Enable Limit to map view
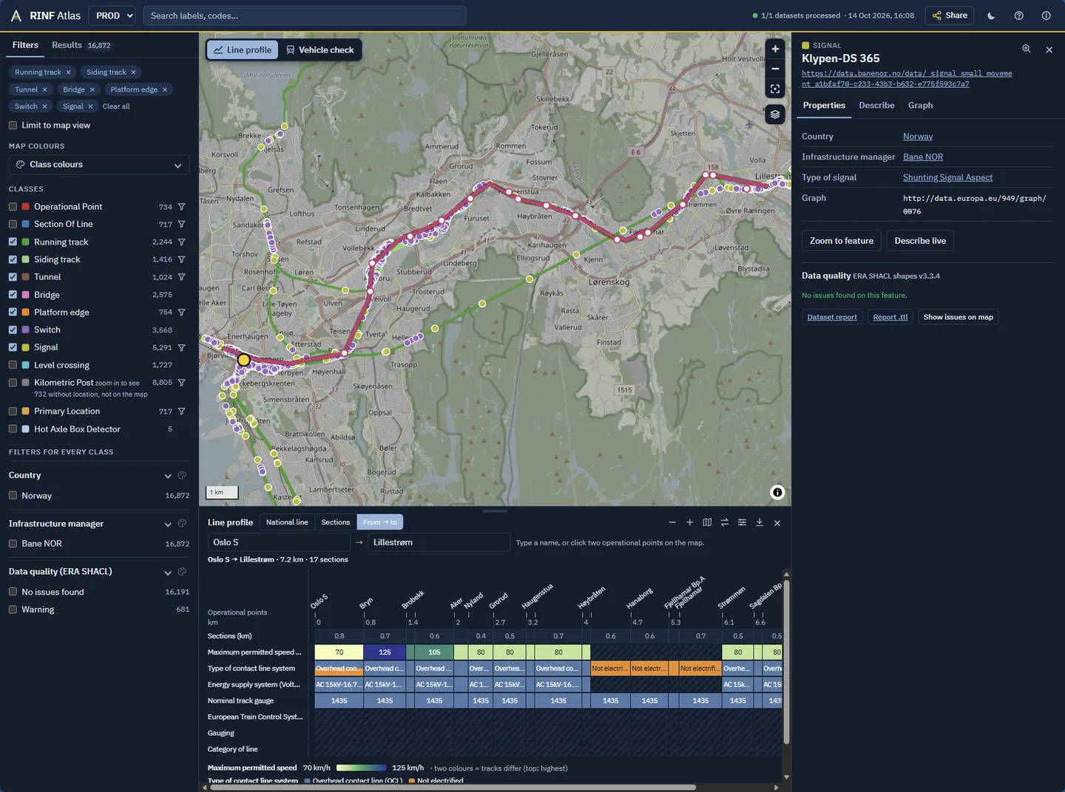This screenshot has width=1065, height=792. [x=13, y=126]
